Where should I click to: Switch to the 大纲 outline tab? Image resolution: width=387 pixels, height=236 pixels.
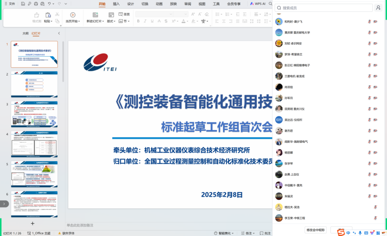[x=25, y=33]
